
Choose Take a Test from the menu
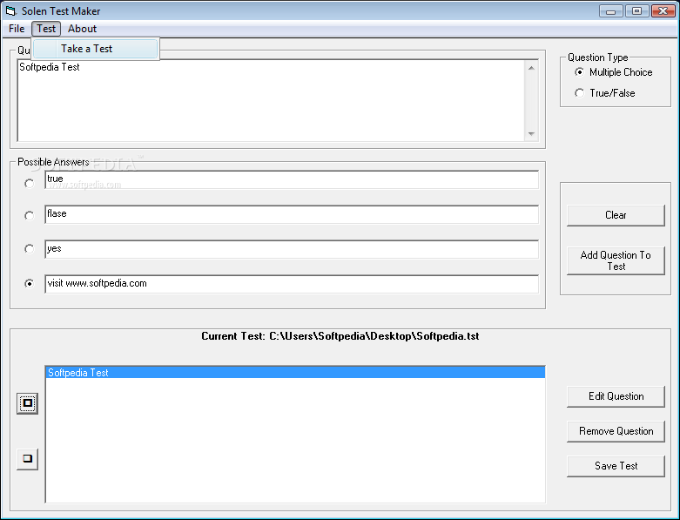(x=96, y=49)
